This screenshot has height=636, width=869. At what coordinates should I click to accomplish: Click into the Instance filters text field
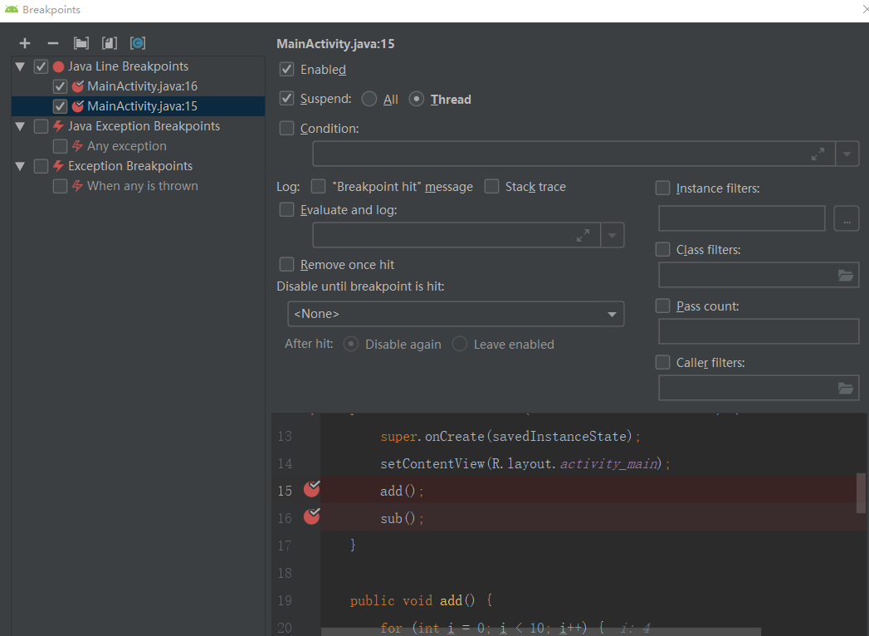[x=741, y=218]
